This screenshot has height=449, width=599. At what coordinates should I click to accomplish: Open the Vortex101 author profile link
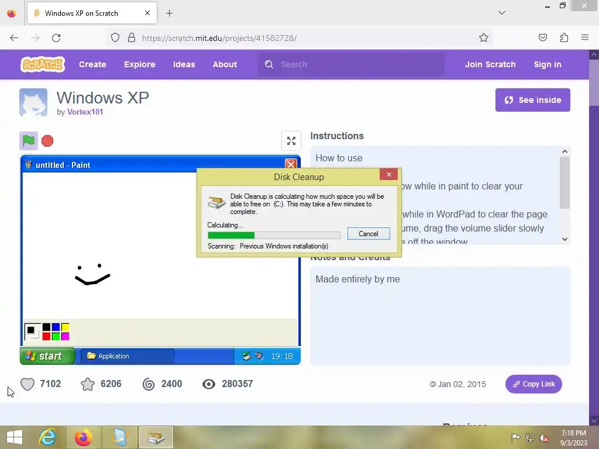85,112
